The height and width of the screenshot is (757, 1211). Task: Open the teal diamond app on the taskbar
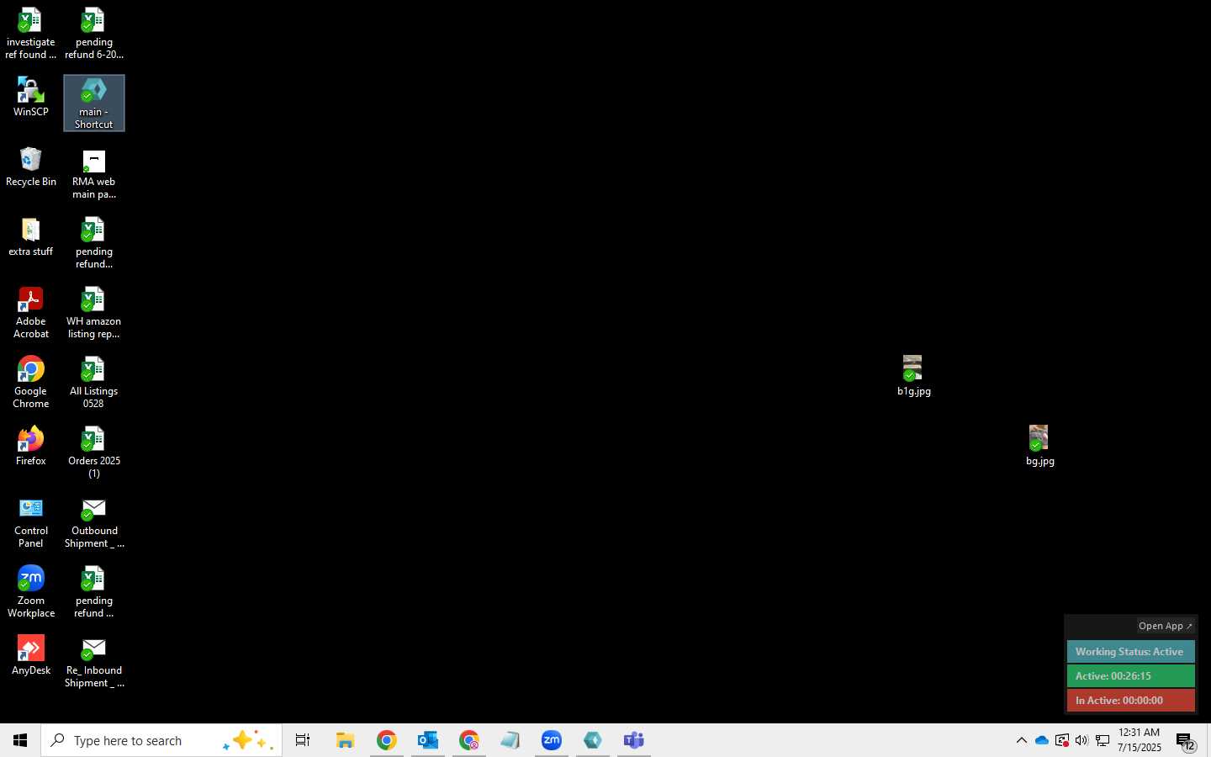tap(592, 740)
